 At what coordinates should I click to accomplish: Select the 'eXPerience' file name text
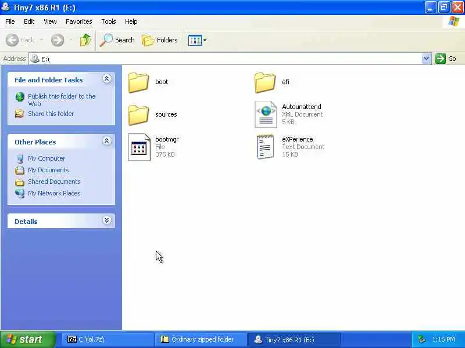[x=298, y=139]
